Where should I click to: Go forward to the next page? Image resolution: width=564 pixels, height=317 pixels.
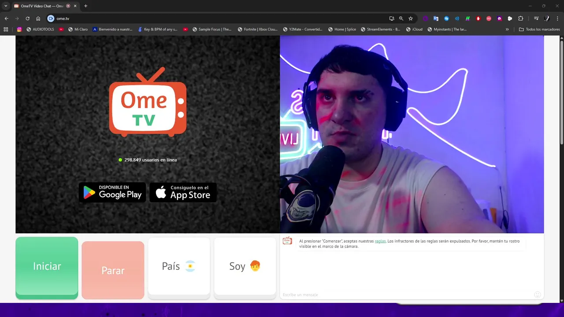(x=17, y=18)
